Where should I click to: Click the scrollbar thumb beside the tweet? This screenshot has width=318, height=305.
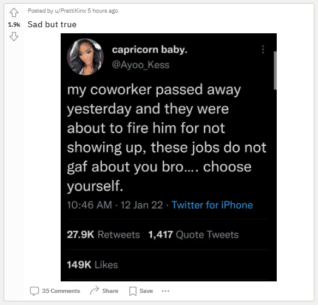[x=275, y=70]
